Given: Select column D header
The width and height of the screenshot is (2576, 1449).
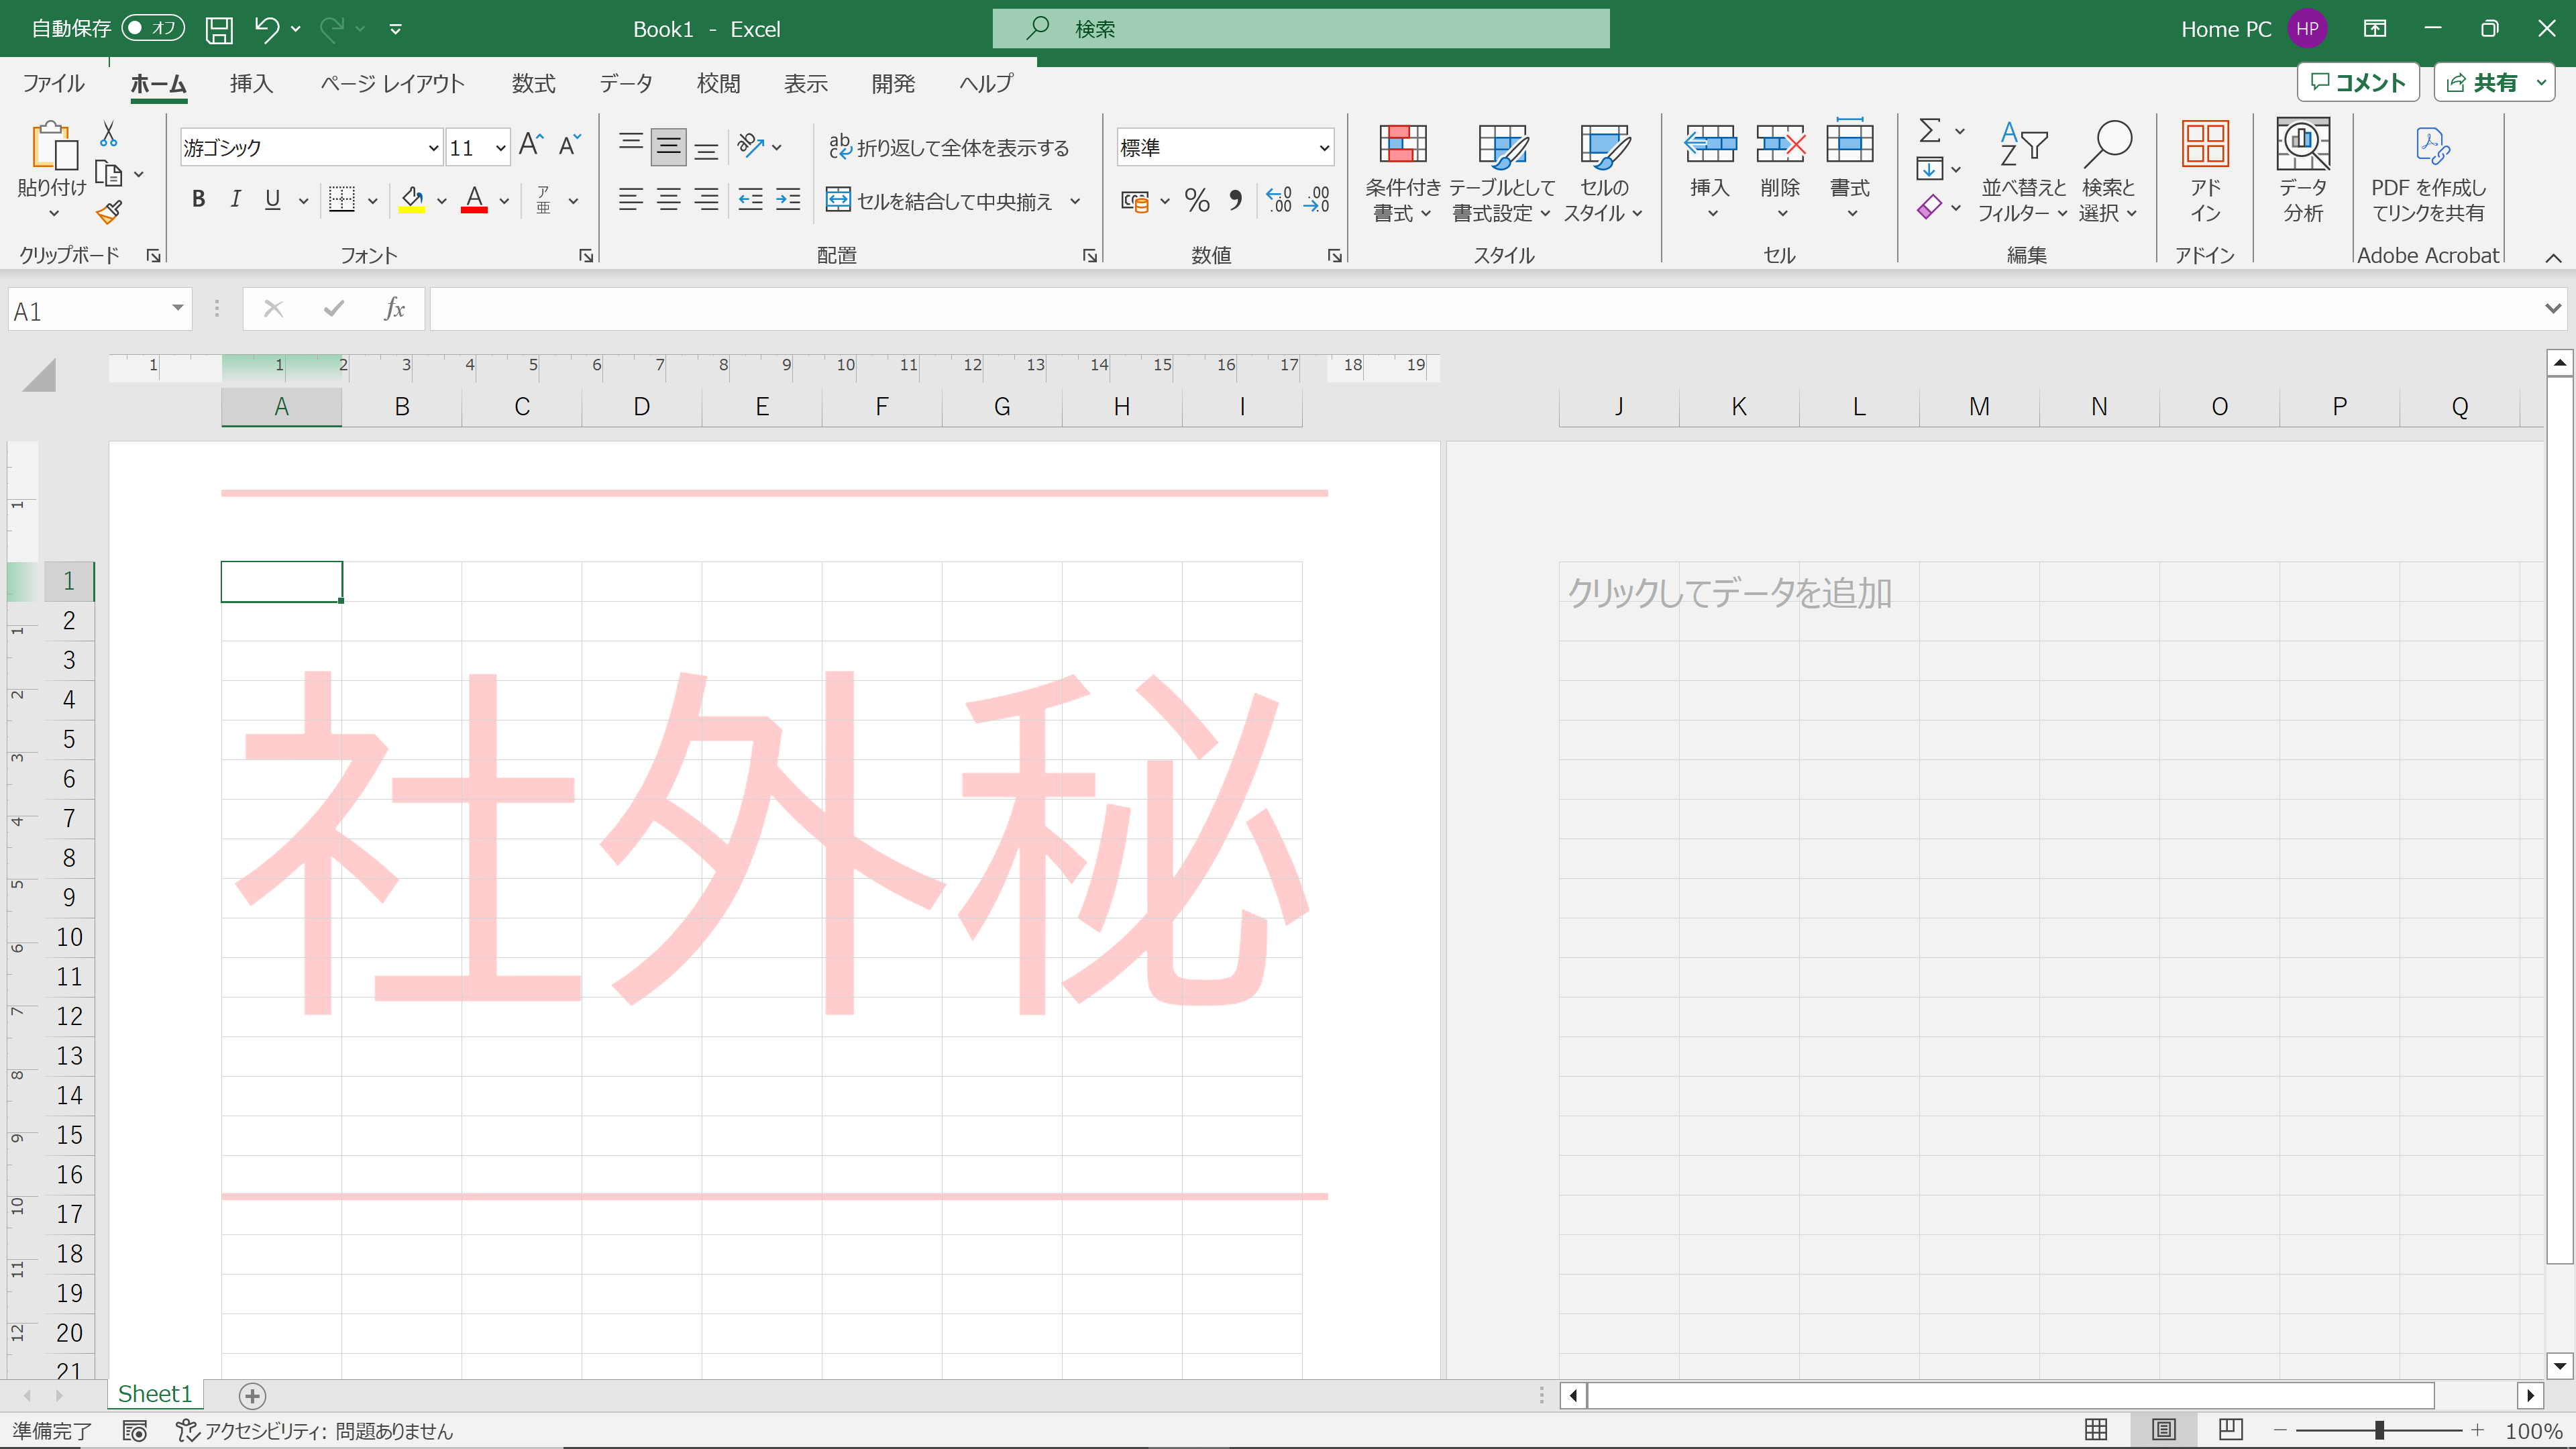Looking at the screenshot, I should 642,407.
